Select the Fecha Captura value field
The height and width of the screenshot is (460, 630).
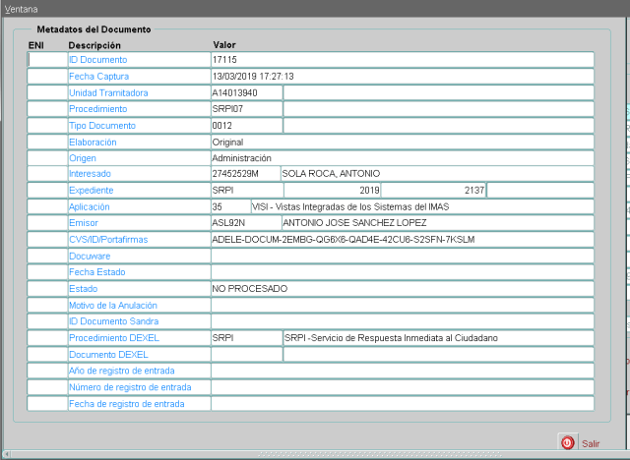click(402, 76)
